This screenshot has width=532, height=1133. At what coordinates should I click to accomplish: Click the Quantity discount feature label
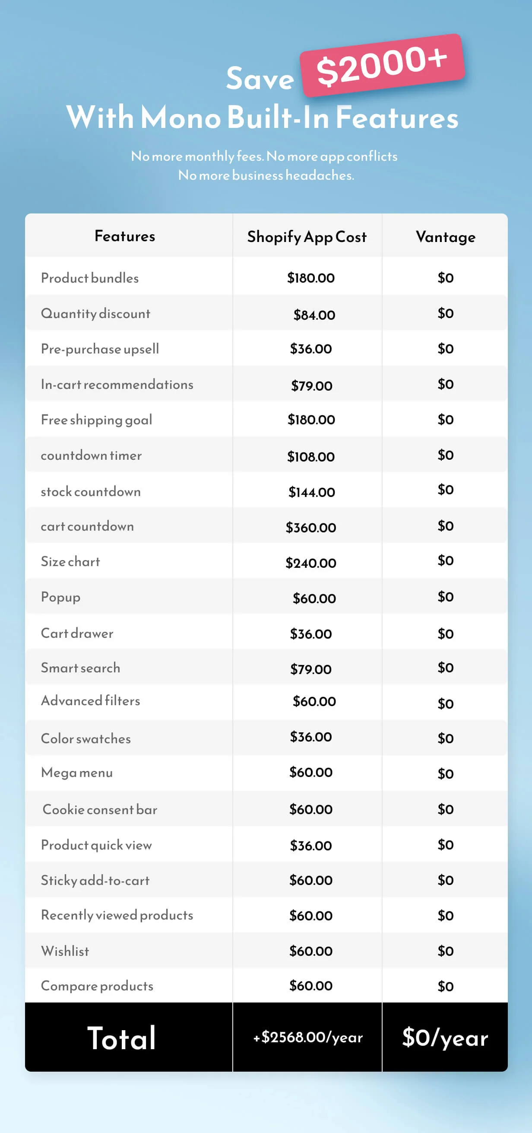(95, 314)
